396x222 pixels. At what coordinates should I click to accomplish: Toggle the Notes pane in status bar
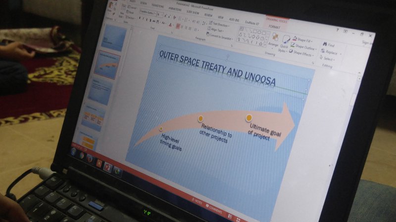(x=197, y=201)
